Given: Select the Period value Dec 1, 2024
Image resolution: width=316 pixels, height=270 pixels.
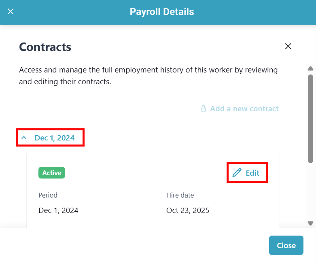Looking at the screenshot, I should (58, 210).
